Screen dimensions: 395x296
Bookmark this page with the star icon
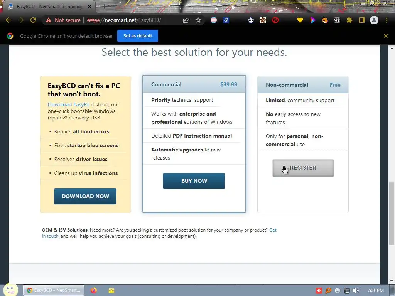[198, 20]
